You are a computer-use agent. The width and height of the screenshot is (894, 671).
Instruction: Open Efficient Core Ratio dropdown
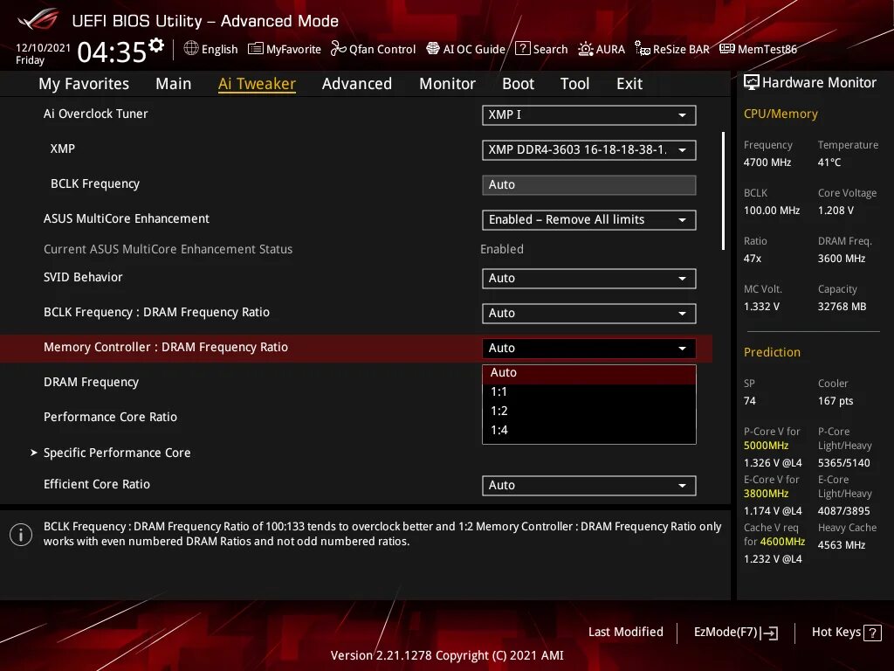pyautogui.click(x=589, y=486)
